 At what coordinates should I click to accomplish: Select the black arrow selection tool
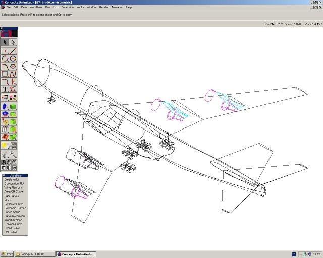click(x=5, y=42)
